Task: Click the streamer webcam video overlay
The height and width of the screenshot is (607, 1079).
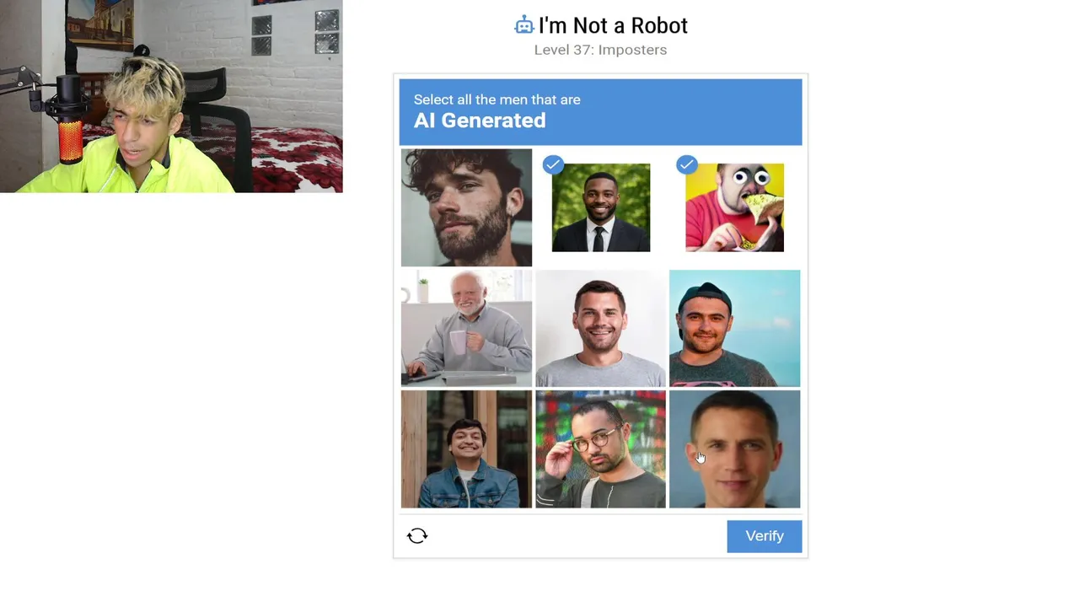Action: pyautogui.click(x=171, y=96)
